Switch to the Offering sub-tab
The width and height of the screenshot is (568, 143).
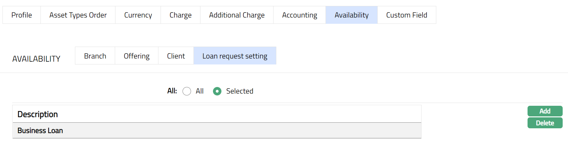click(x=136, y=56)
